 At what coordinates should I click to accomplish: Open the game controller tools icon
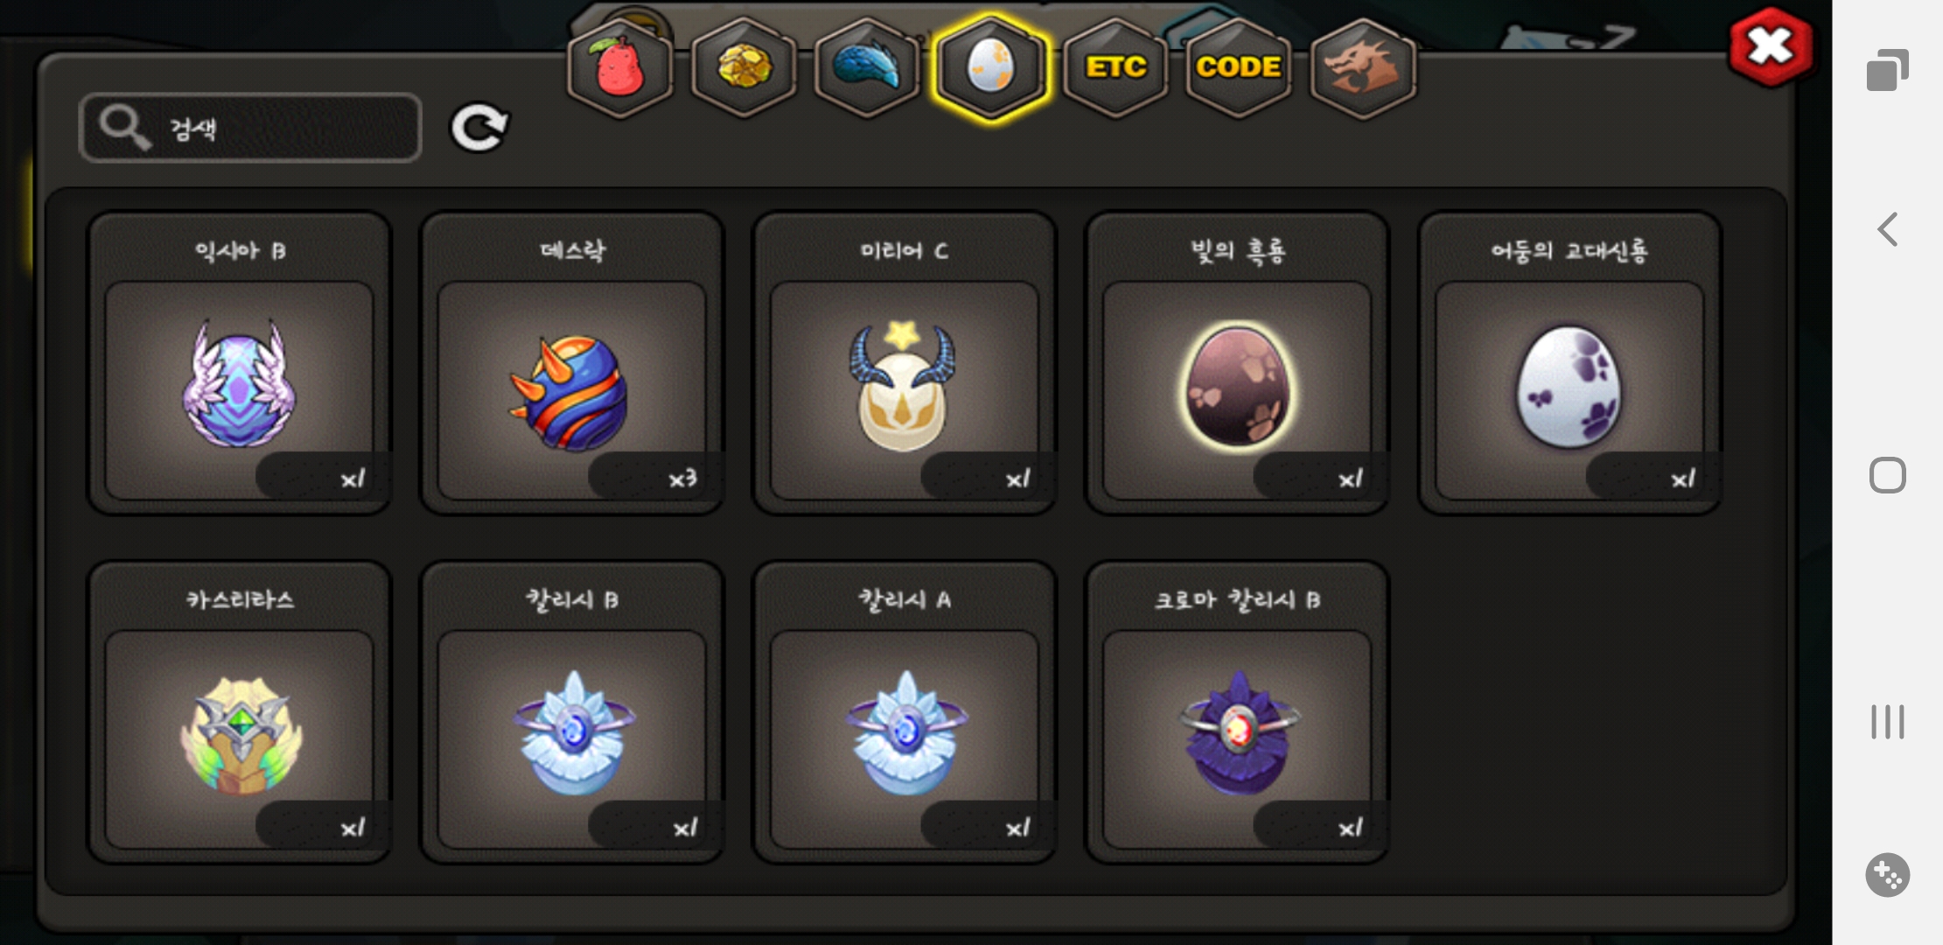[x=1888, y=875]
